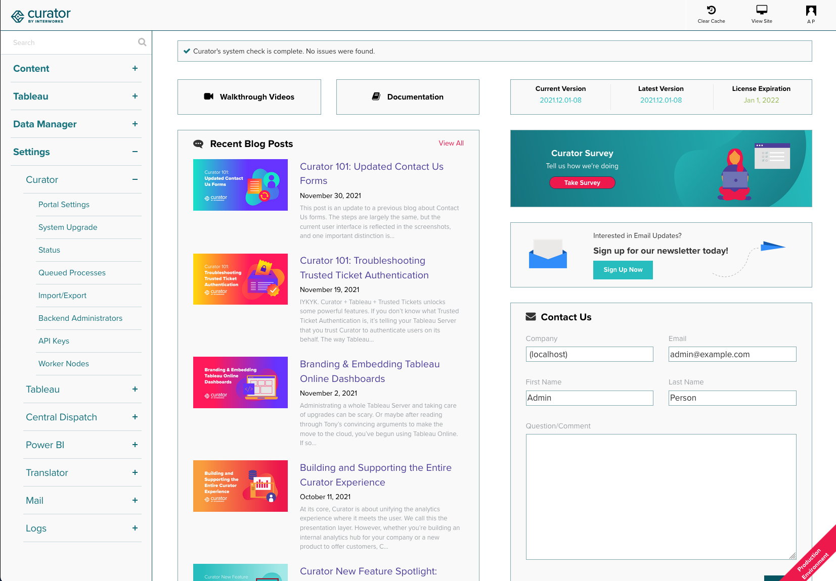Screen dimensions: 836x581
Task: Click the search magnifier icon
Action: (142, 42)
